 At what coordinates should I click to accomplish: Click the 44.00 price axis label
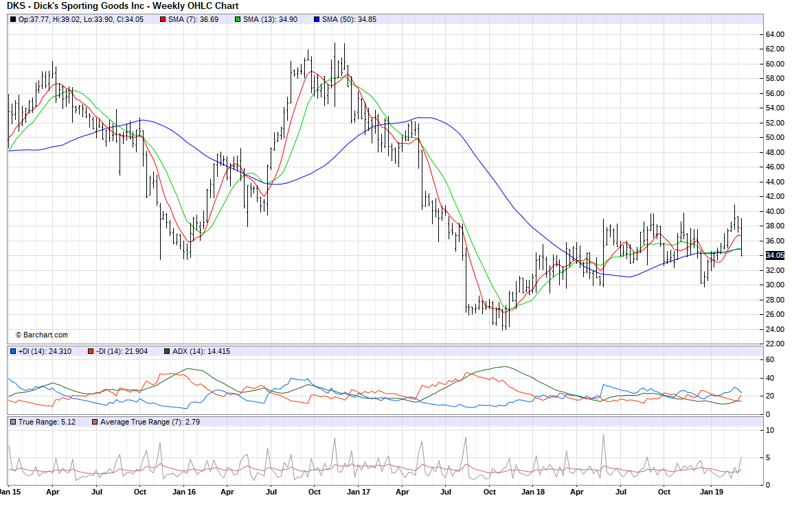[x=775, y=182]
